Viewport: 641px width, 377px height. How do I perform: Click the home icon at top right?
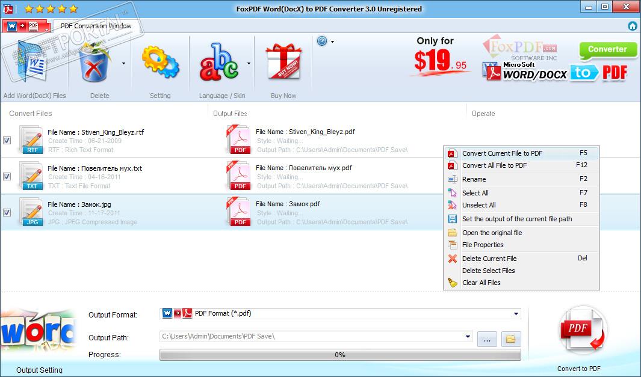click(633, 26)
